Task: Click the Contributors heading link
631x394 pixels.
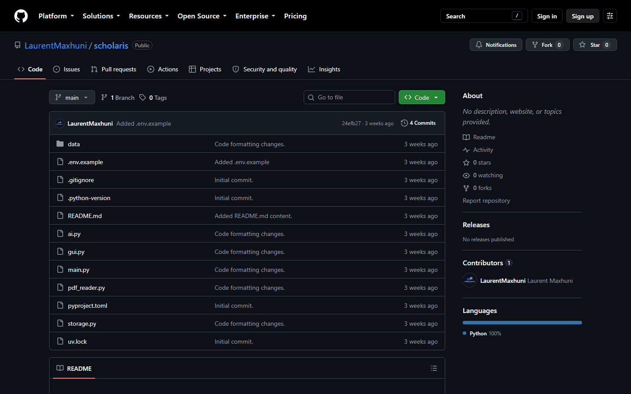Action: [483, 263]
